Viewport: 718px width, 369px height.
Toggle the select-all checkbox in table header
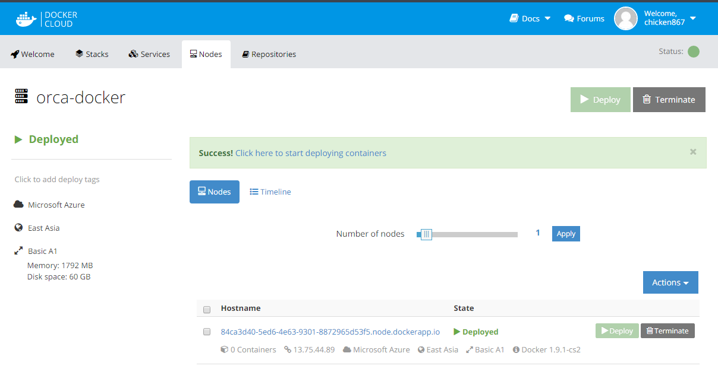[207, 309]
